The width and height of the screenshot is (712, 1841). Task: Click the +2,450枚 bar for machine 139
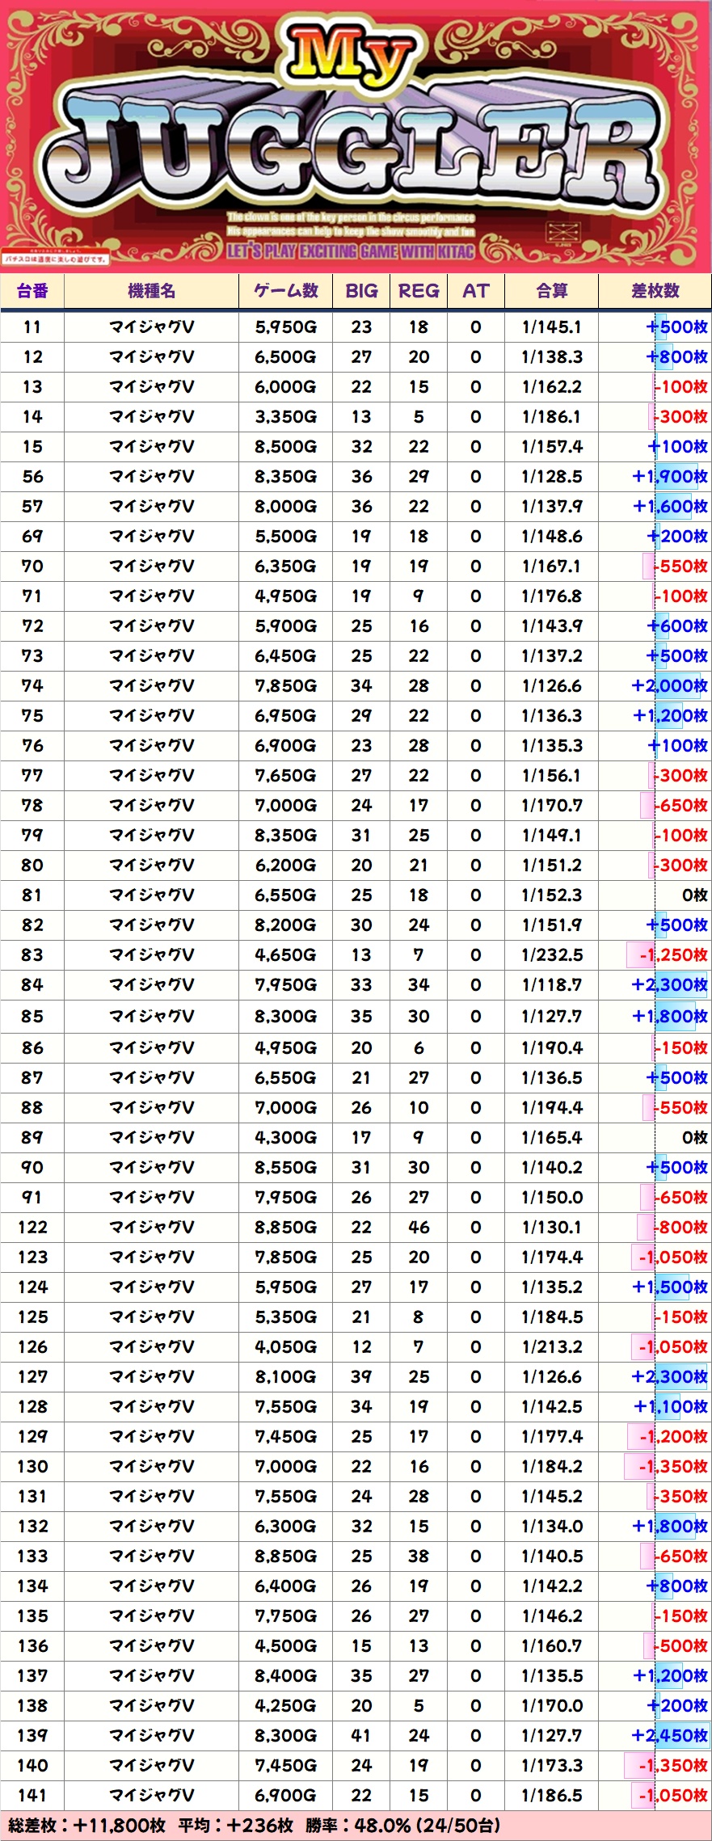click(x=669, y=1735)
